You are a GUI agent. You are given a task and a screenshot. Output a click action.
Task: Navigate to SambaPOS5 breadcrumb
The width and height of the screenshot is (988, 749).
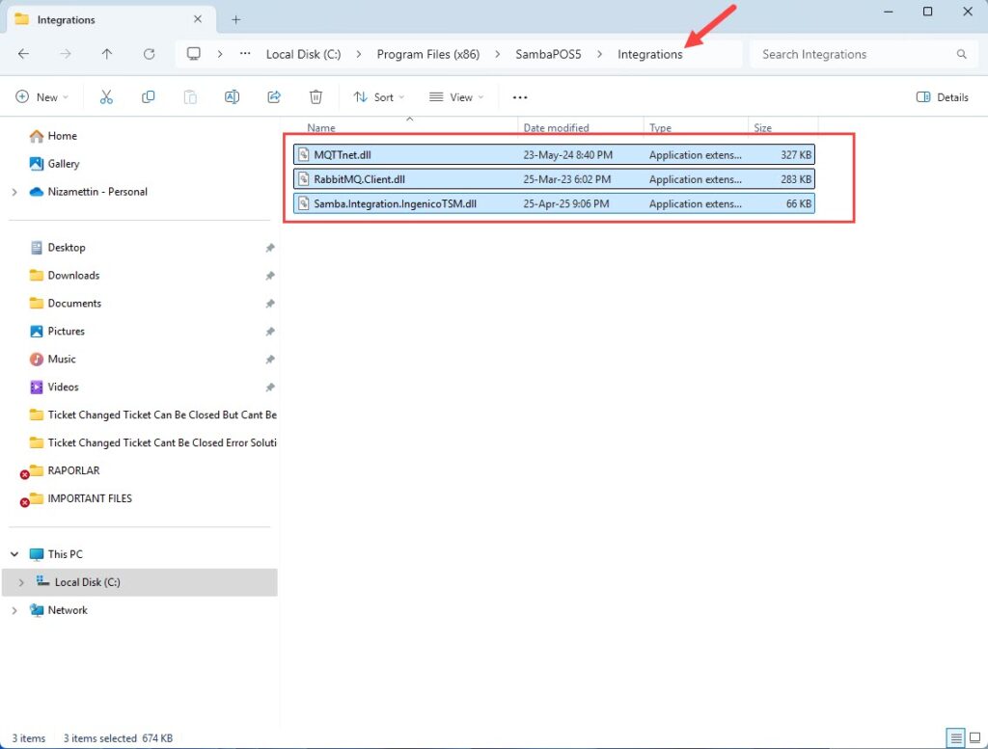tap(548, 54)
